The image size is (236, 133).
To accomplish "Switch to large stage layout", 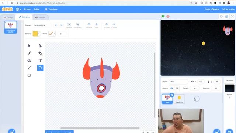I will click(226, 16).
